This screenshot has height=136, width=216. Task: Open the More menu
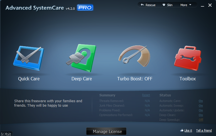(186, 5)
